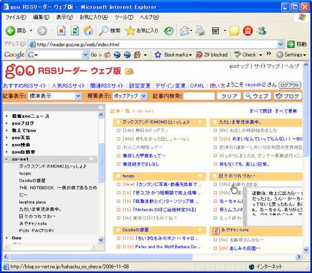Click the ウェブ search button
Screen dimensions: 312x273
click(x=257, y=96)
